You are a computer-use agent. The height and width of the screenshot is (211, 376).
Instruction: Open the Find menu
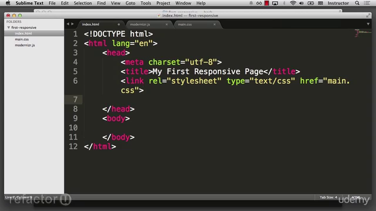pyautogui.click(x=101, y=3)
